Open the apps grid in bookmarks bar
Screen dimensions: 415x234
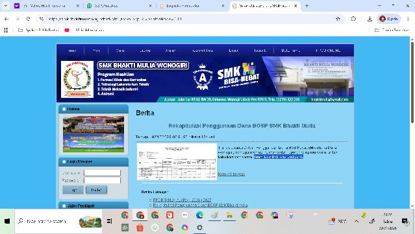tap(6, 30)
